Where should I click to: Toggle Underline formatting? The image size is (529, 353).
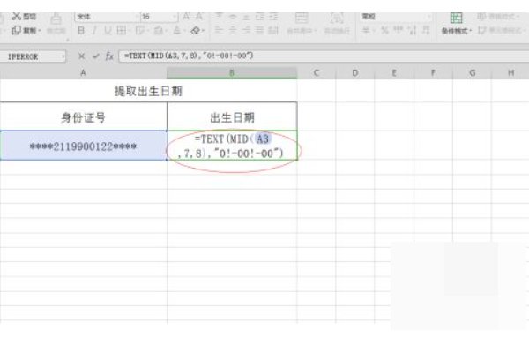[x=108, y=31]
